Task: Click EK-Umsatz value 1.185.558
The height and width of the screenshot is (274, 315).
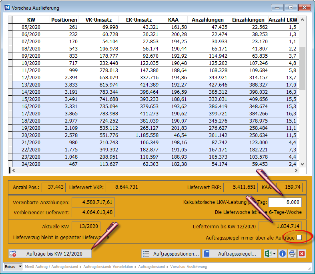Action: click(147, 135)
